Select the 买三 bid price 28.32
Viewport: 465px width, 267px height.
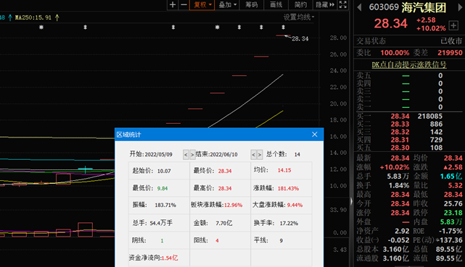(400, 132)
